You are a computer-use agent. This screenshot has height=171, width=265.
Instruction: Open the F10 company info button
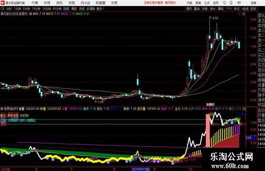tap(229, 9)
